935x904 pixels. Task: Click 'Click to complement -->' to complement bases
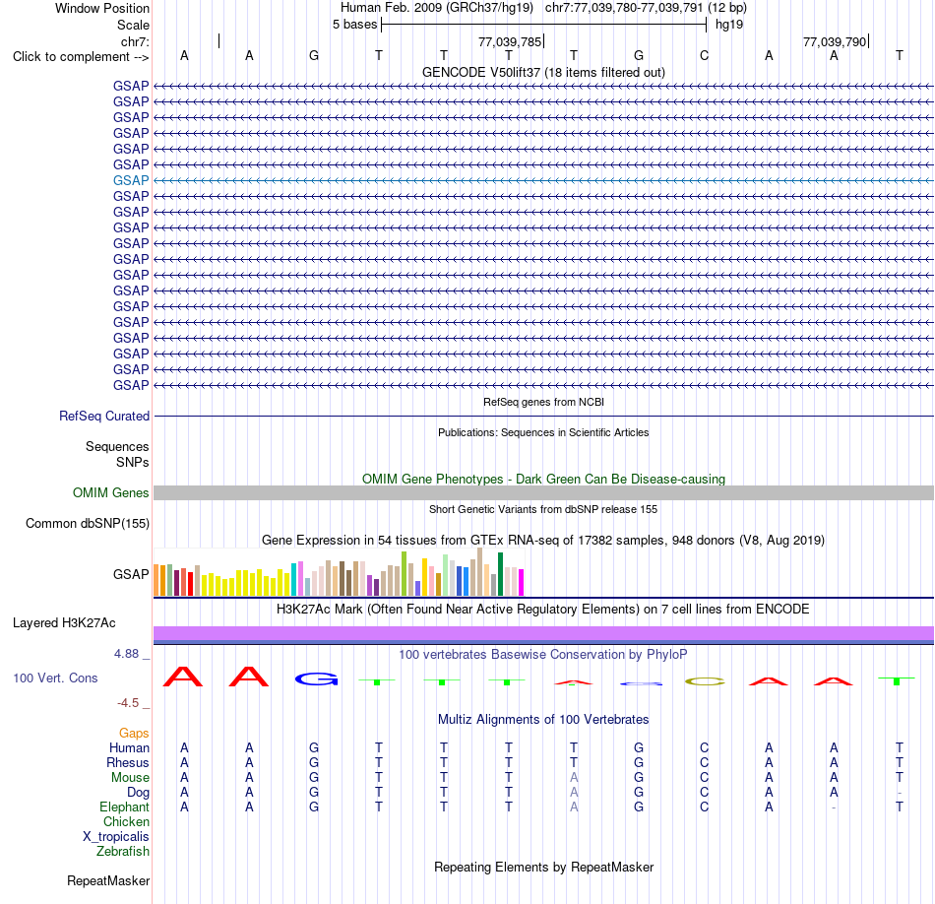coord(81,57)
